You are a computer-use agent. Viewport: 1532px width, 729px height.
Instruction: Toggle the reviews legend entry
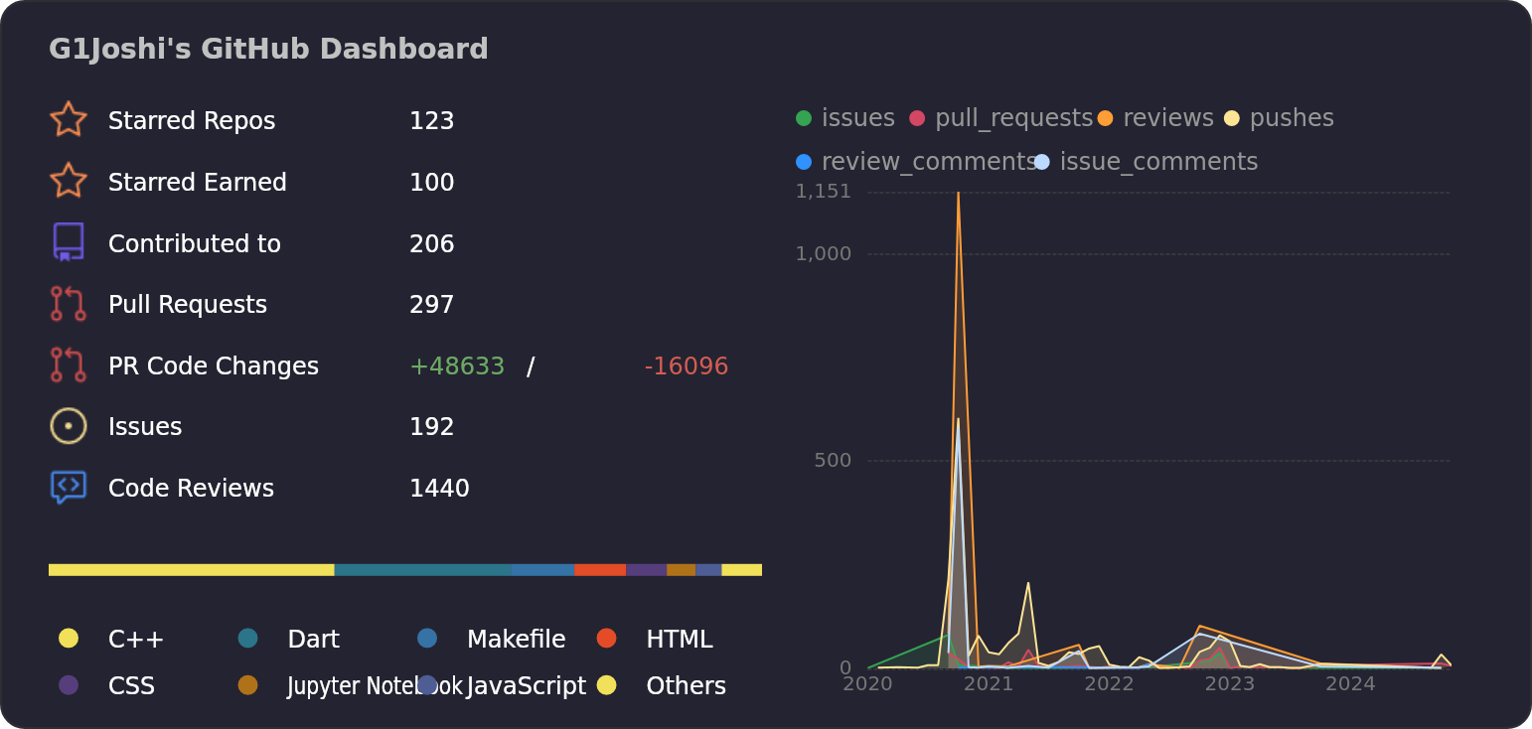(1155, 118)
